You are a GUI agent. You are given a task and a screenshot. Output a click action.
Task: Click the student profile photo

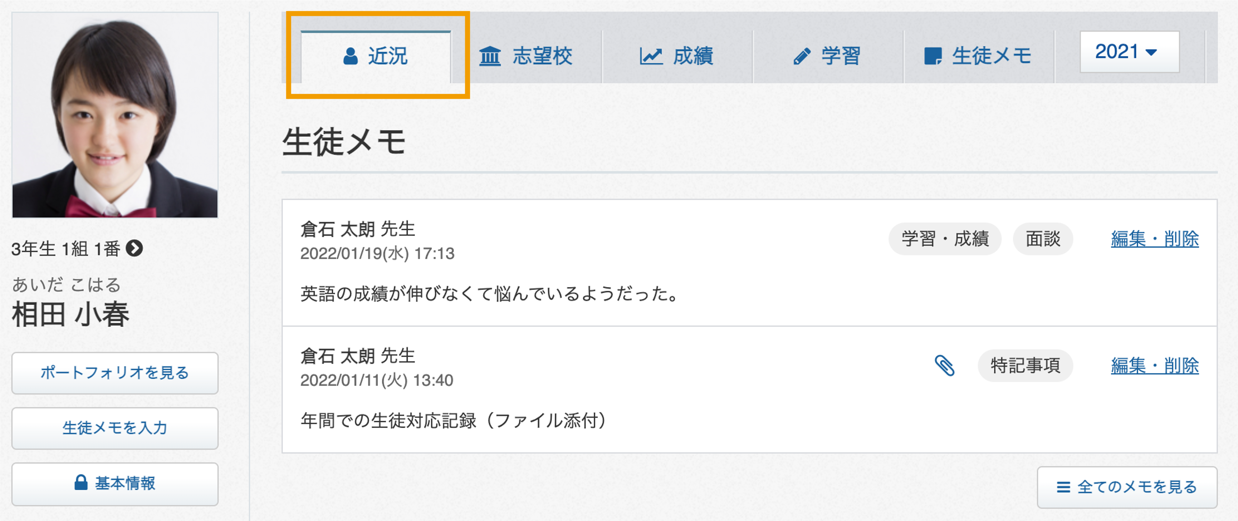tap(115, 115)
